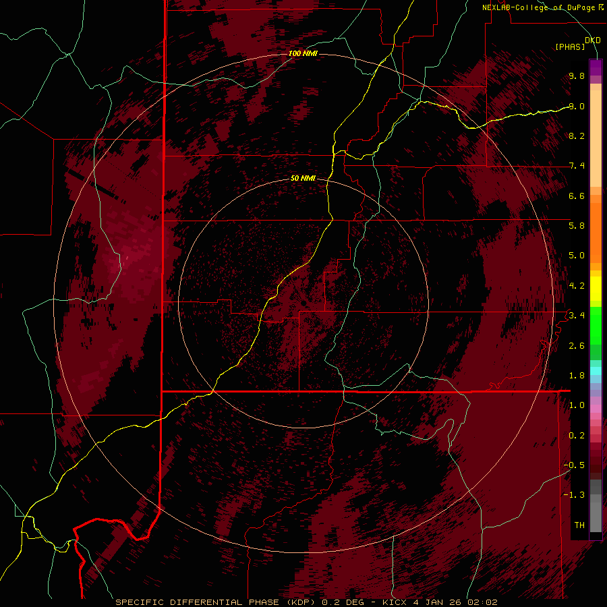
Task: Click the 9.0 value on the color scale
Action: coord(577,106)
